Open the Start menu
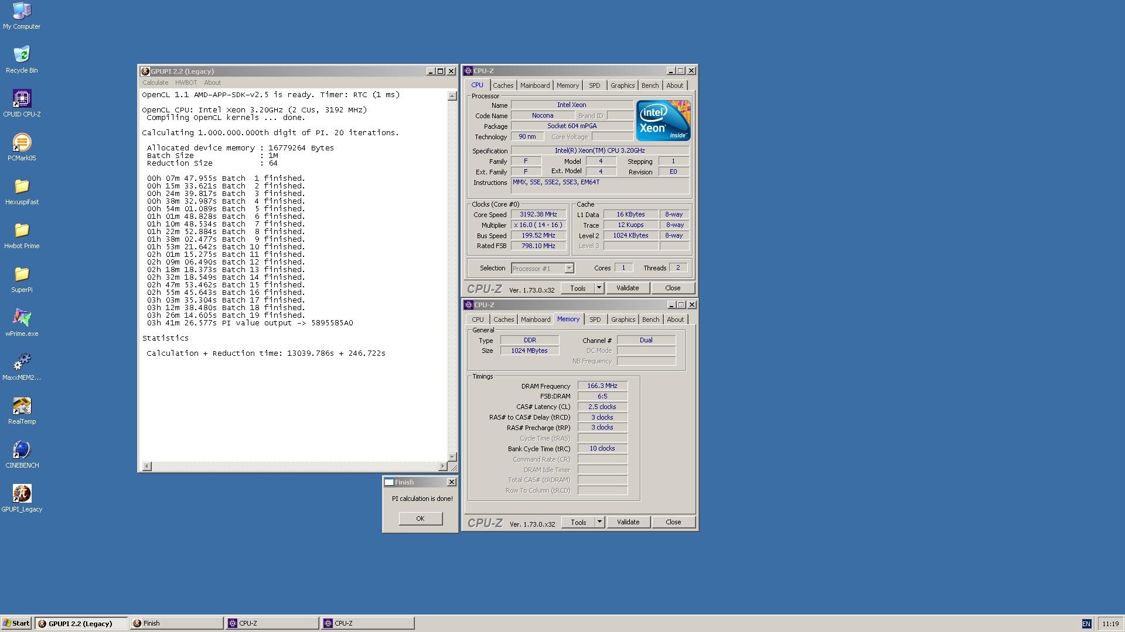The image size is (1125, 632). 16,623
